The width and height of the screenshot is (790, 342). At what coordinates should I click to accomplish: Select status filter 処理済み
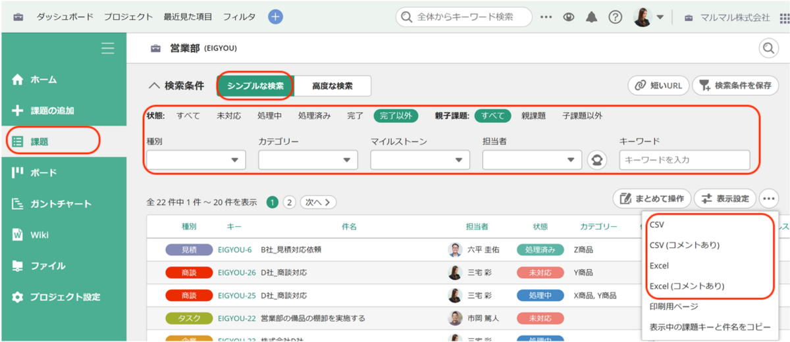[x=315, y=116]
